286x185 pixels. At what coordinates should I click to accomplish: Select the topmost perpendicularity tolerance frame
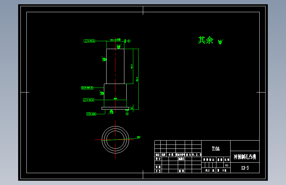[x=89, y=41]
